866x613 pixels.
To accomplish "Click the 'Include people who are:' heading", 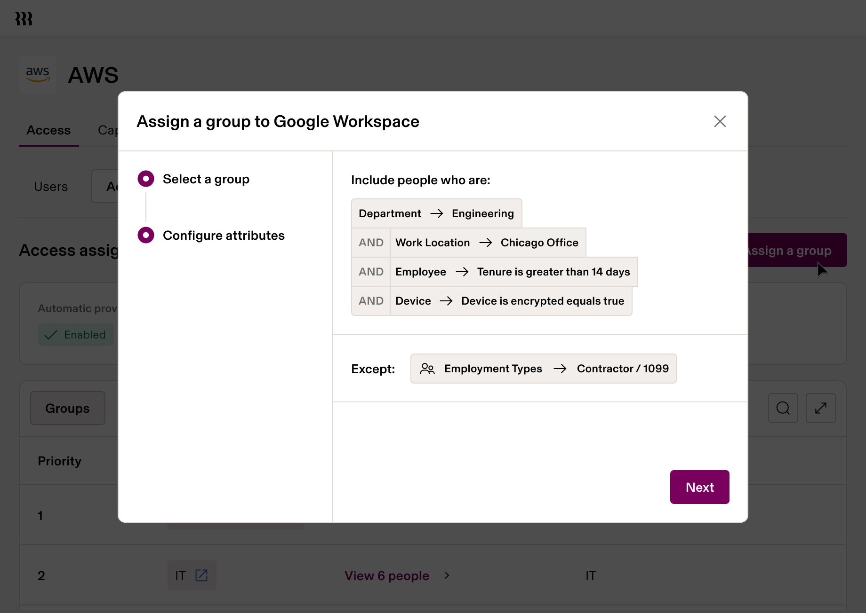I will [x=421, y=180].
